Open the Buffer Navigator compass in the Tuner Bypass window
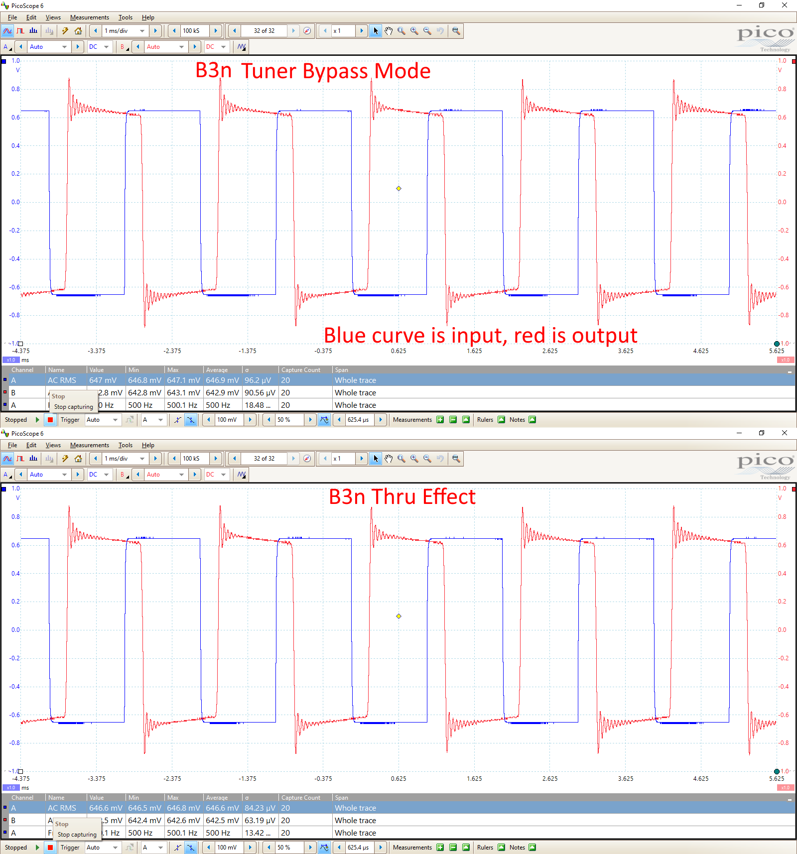797x854 pixels. [307, 31]
